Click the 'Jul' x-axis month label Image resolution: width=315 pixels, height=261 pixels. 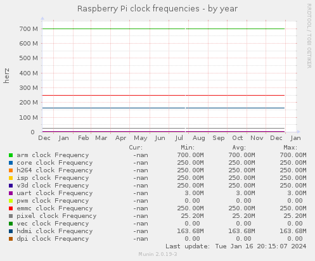point(179,138)
